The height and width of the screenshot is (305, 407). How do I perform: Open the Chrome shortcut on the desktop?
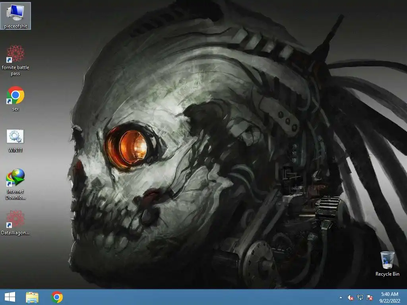pyautogui.click(x=16, y=95)
